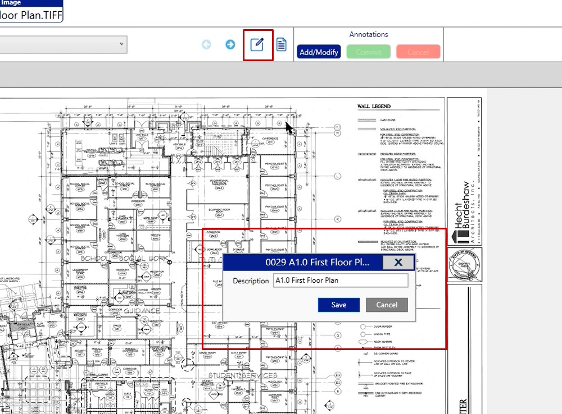
Task: Click the red annotations Cancel button
Action: (418, 52)
